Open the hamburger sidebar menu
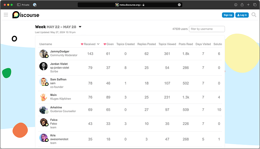Image resolution: width=260 pixels, height=149 pixels. [6, 15]
